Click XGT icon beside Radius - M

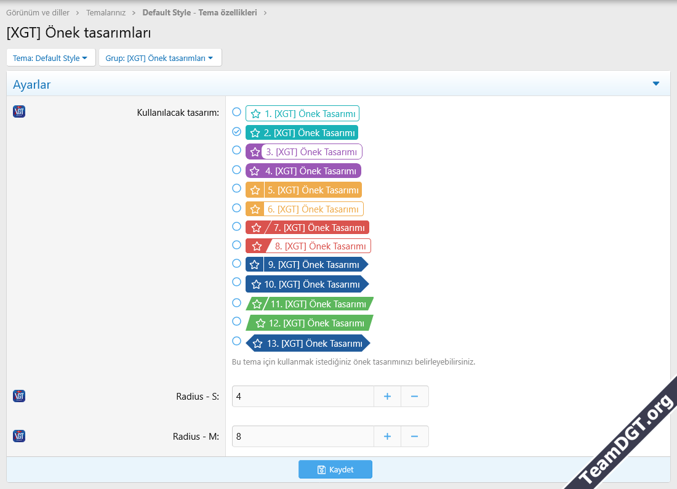19,436
